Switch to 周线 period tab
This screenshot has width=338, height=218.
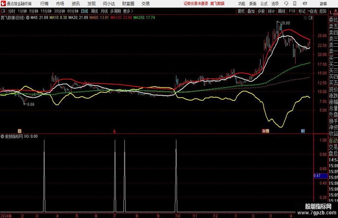tap(94, 11)
